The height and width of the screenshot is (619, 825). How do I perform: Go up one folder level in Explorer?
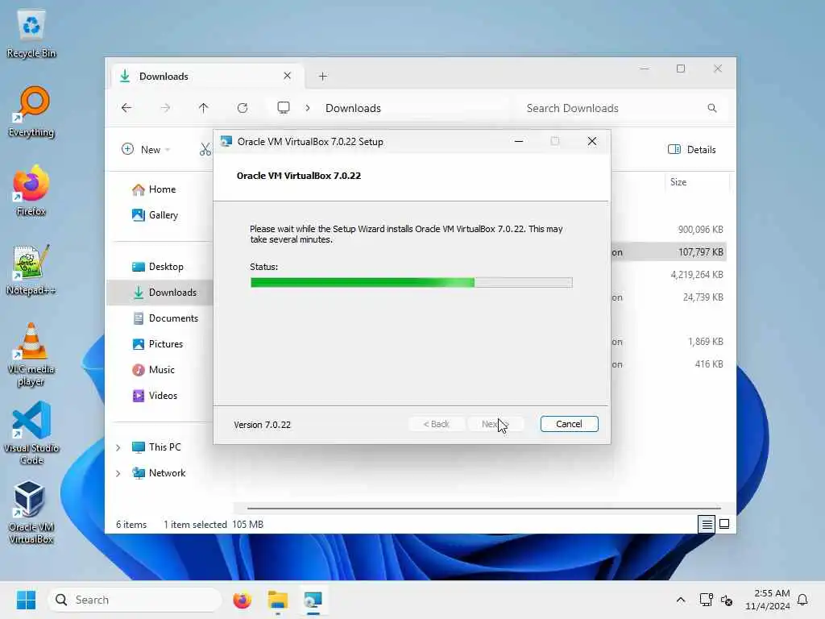pyautogui.click(x=204, y=108)
